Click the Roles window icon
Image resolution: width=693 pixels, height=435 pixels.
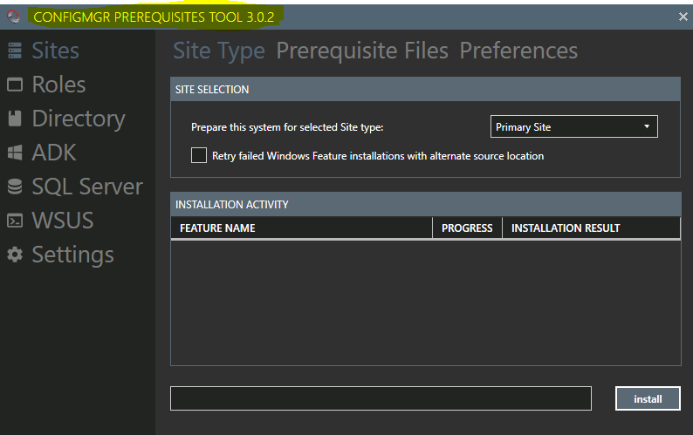click(x=15, y=85)
